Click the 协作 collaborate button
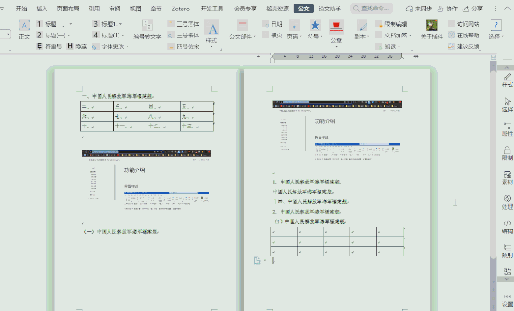 coord(448,8)
